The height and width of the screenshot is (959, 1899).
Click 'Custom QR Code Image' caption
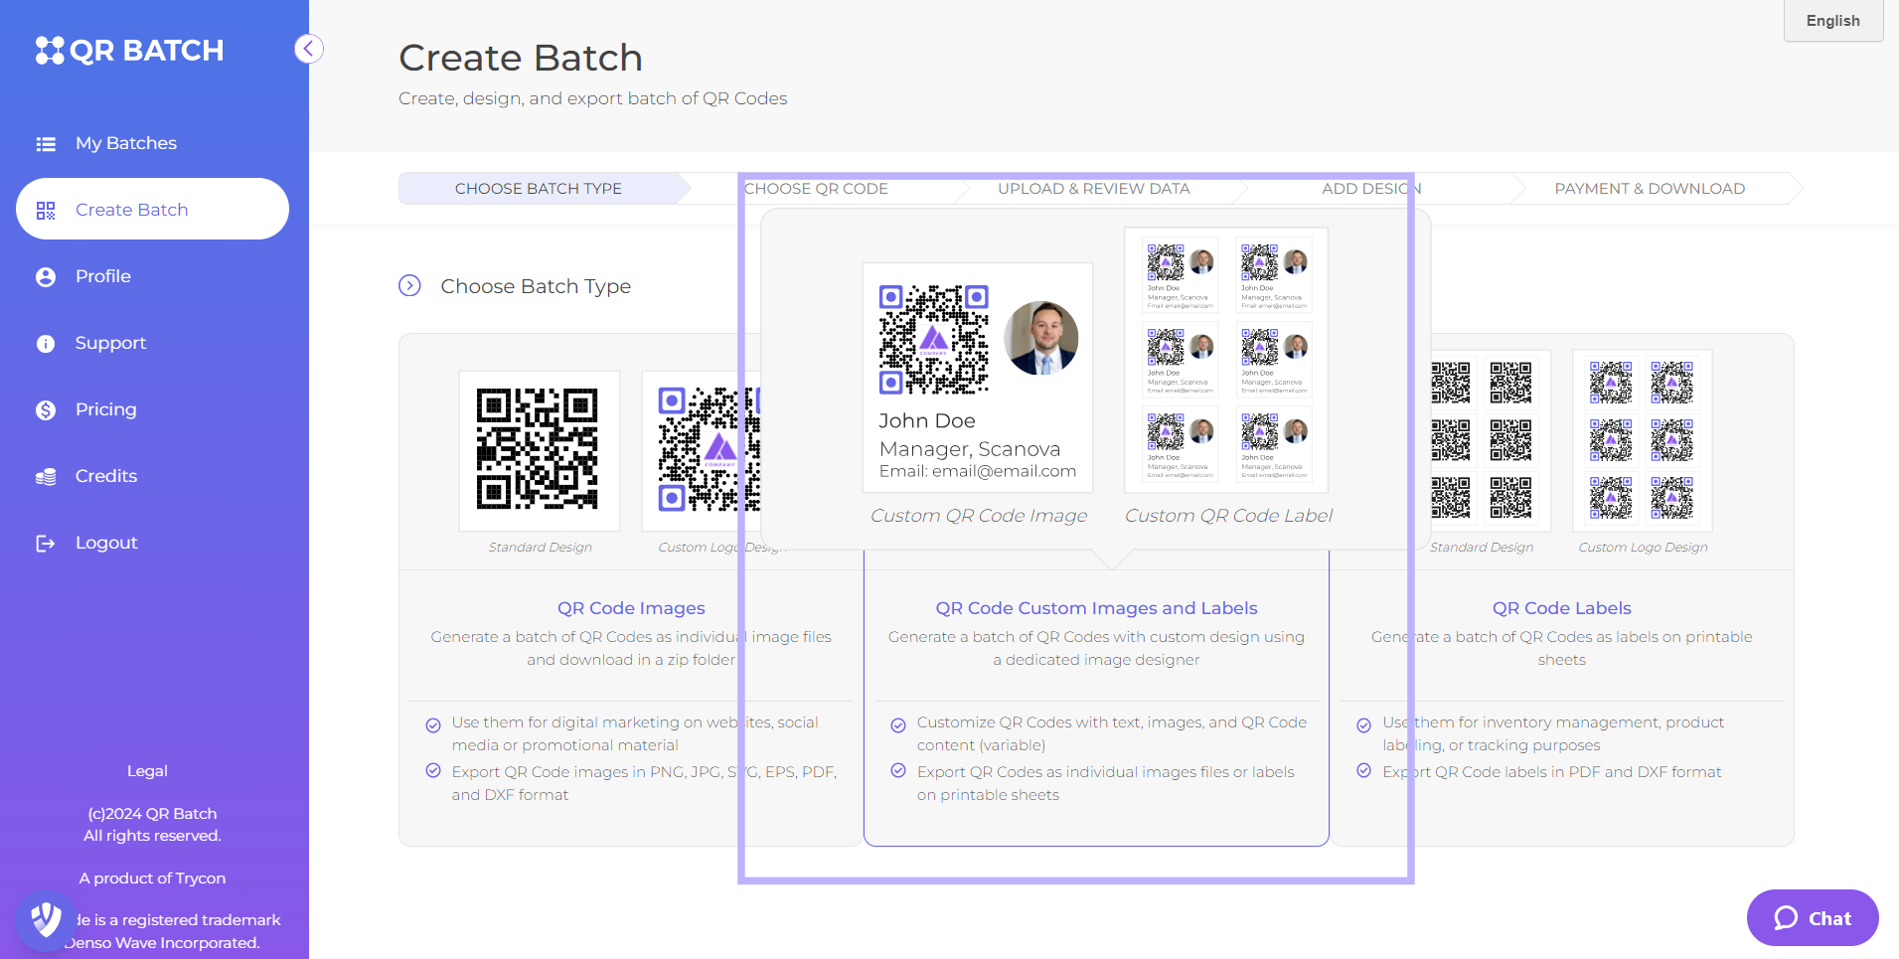pos(979,516)
